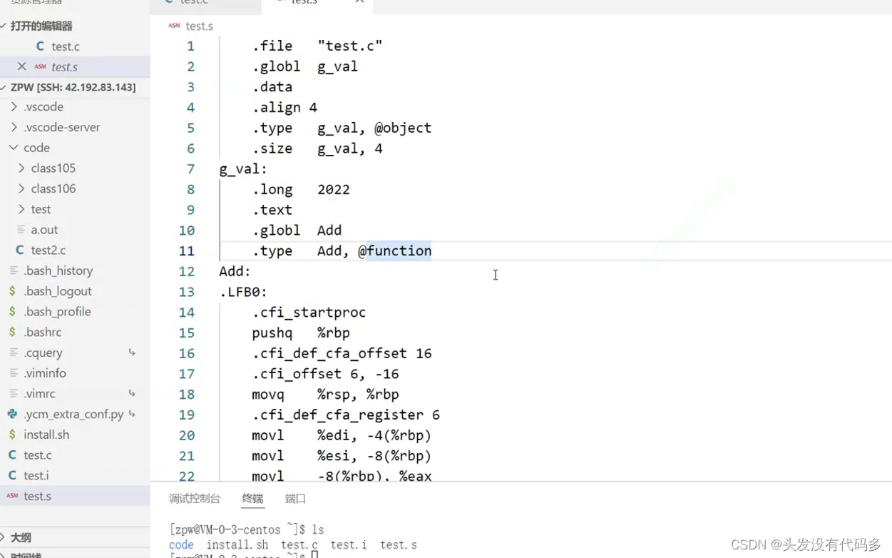Click line number 1 in the gutter

190,46
